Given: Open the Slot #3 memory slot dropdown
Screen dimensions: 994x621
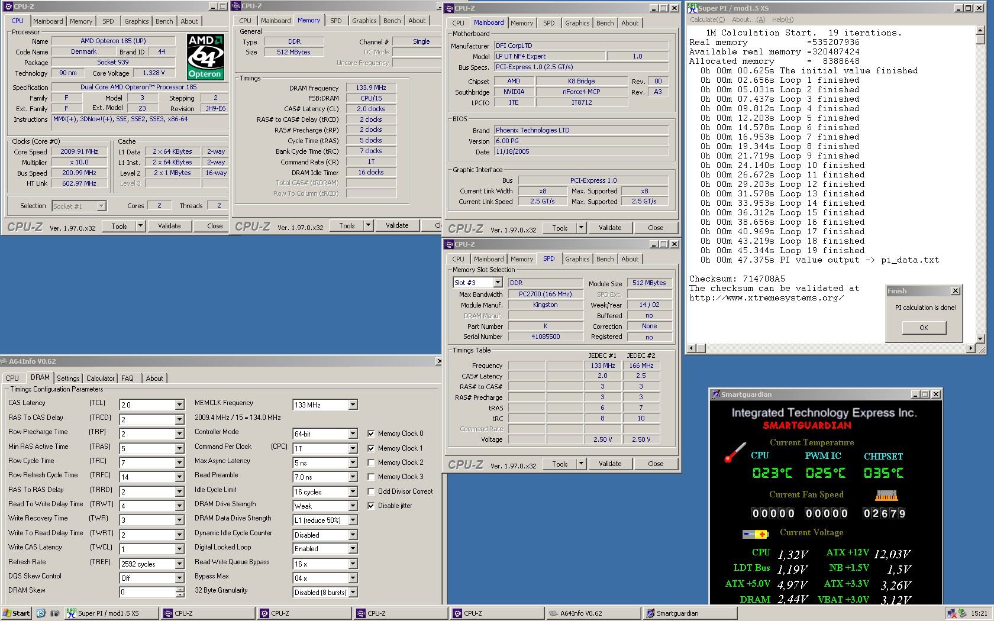Looking at the screenshot, I should [x=498, y=283].
